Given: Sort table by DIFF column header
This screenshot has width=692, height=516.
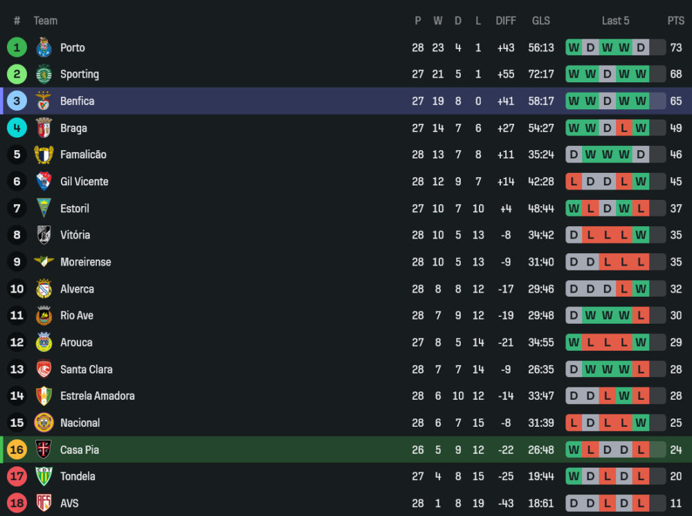Looking at the screenshot, I should click(x=506, y=21).
